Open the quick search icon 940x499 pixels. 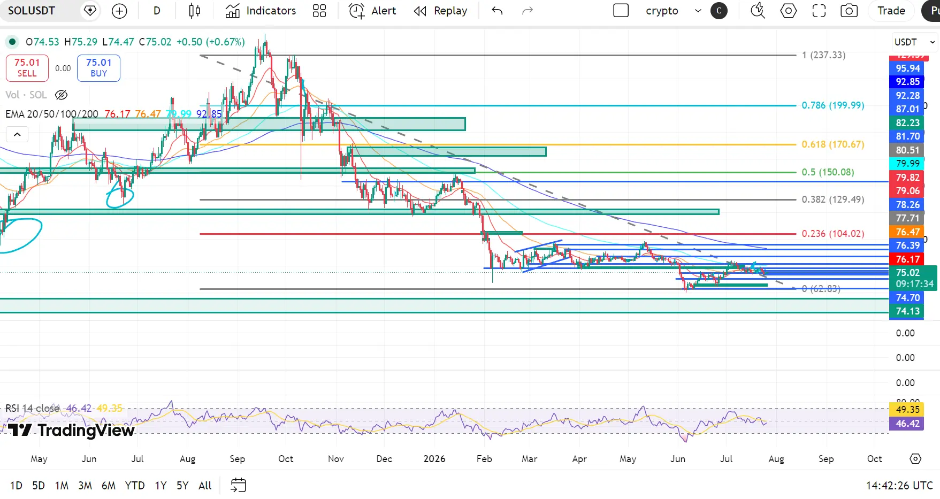pyautogui.click(x=758, y=11)
